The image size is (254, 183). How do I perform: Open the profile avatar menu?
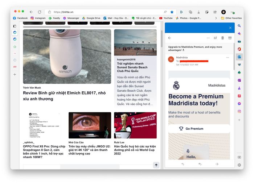[224, 12]
